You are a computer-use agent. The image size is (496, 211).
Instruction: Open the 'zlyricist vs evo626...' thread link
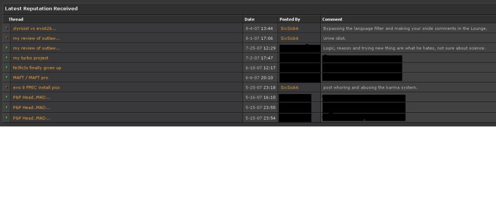[x=35, y=28]
